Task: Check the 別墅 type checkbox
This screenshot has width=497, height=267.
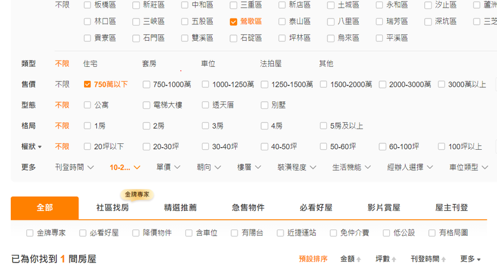Action: [x=264, y=105]
